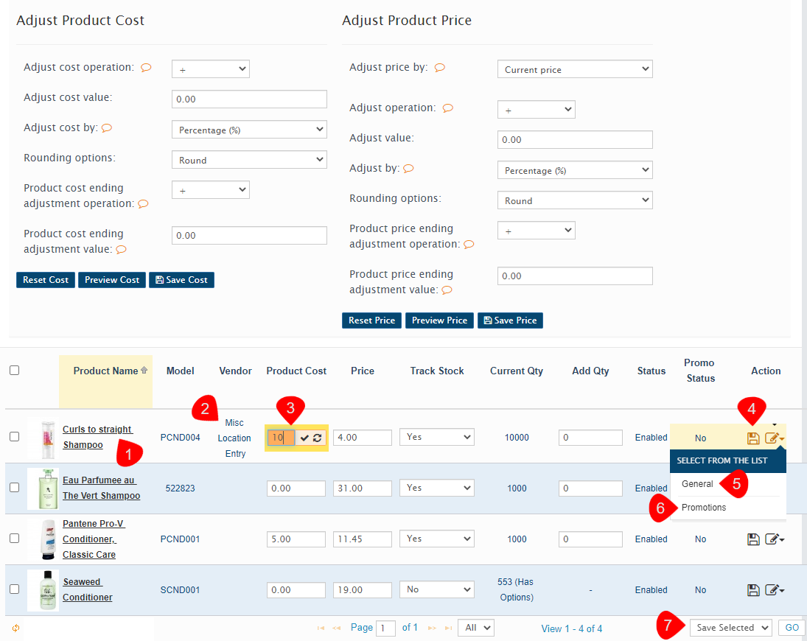
Task: Click next page arrow in pager
Action: 433,628
